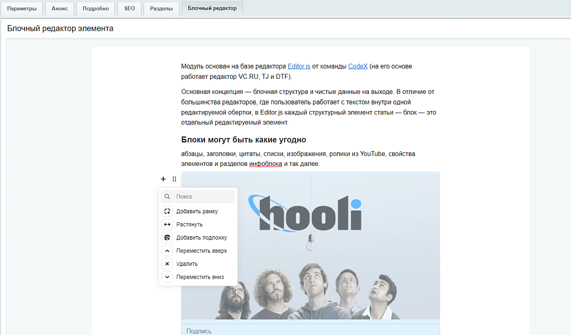
Task: Click the stretch image arrows icon
Action: [x=167, y=224]
